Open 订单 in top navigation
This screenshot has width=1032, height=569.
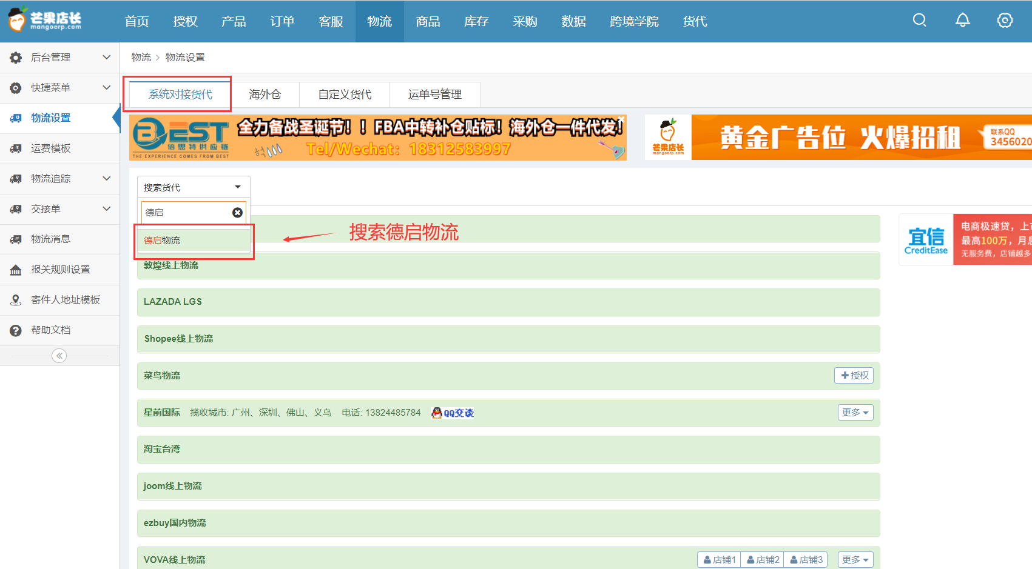(x=283, y=21)
